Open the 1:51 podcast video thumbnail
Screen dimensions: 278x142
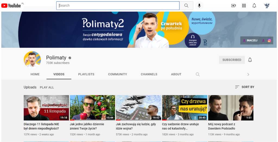click(231, 108)
